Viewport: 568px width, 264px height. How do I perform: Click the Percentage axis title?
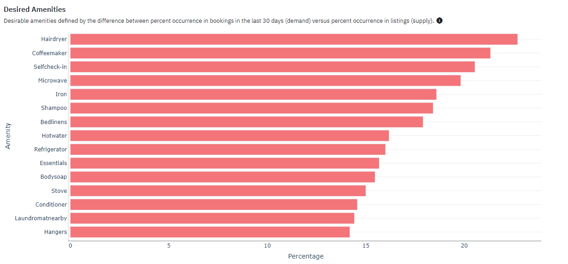pyautogui.click(x=305, y=256)
